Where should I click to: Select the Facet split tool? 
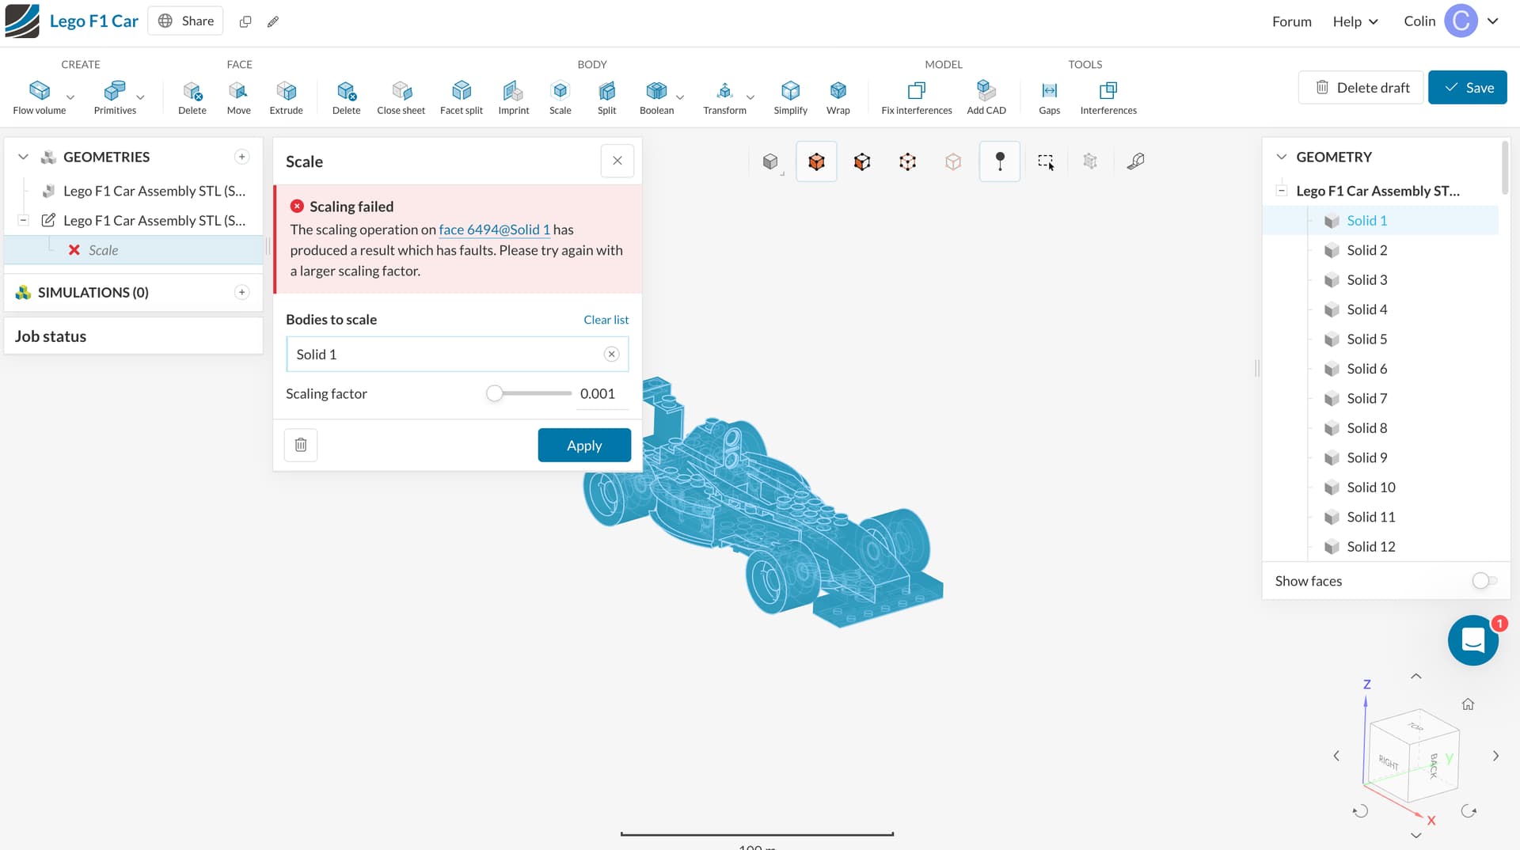(x=462, y=97)
